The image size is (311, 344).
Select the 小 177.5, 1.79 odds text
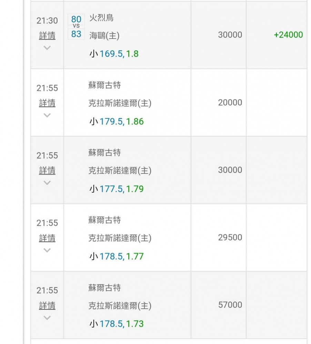point(116,189)
